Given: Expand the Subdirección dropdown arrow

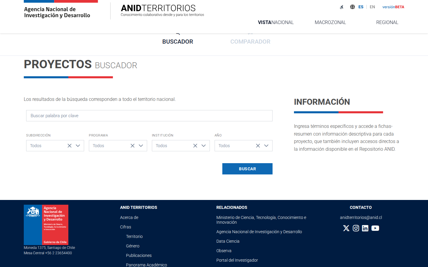Looking at the screenshot, I should tap(78, 146).
